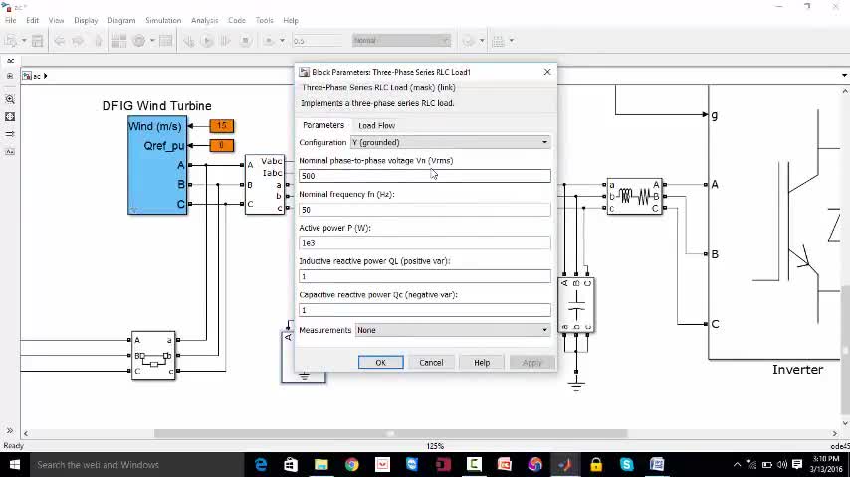Click the Active power P input field
This screenshot has height=477, width=850.
coord(424,242)
